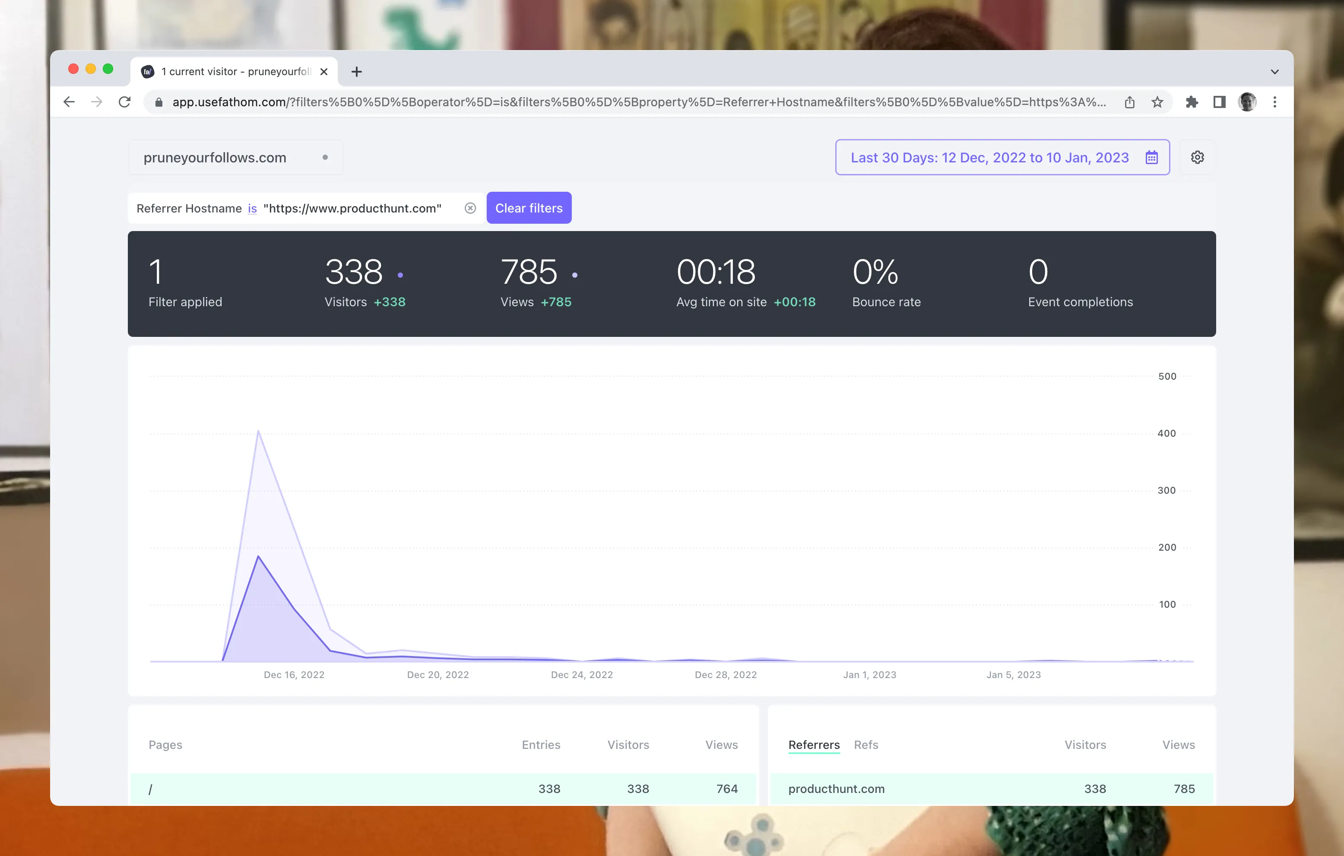Change the 'is' filter operator
This screenshot has width=1344, height=856.
coord(252,208)
